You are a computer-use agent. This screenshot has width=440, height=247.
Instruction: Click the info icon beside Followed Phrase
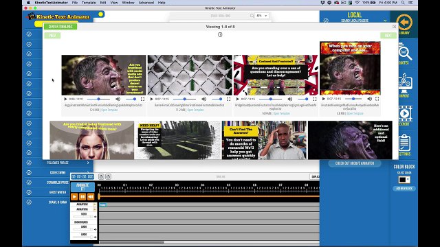click(29, 163)
